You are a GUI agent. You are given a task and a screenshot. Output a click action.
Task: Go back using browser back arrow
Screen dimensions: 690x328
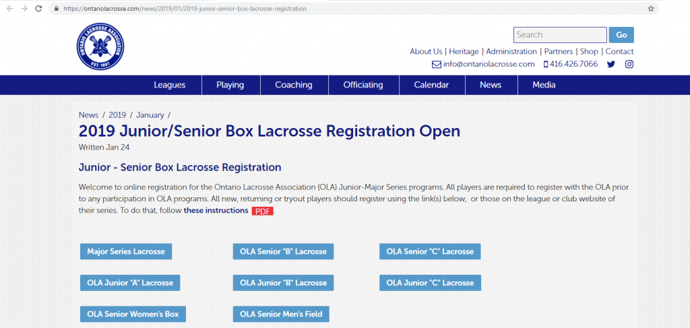pyautogui.click(x=10, y=8)
